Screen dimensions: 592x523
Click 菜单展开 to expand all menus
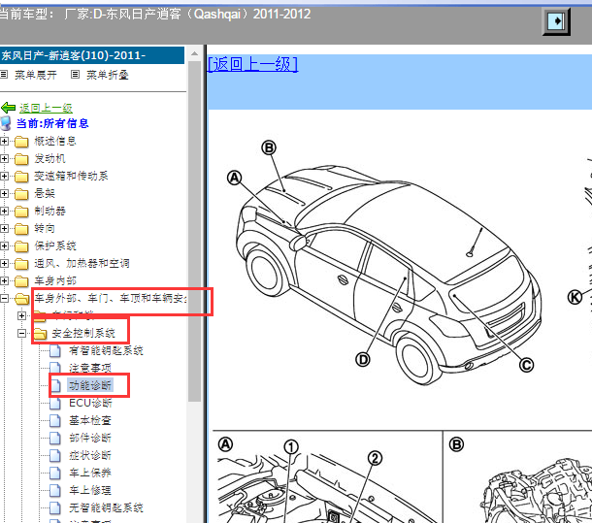[x=36, y=75]
